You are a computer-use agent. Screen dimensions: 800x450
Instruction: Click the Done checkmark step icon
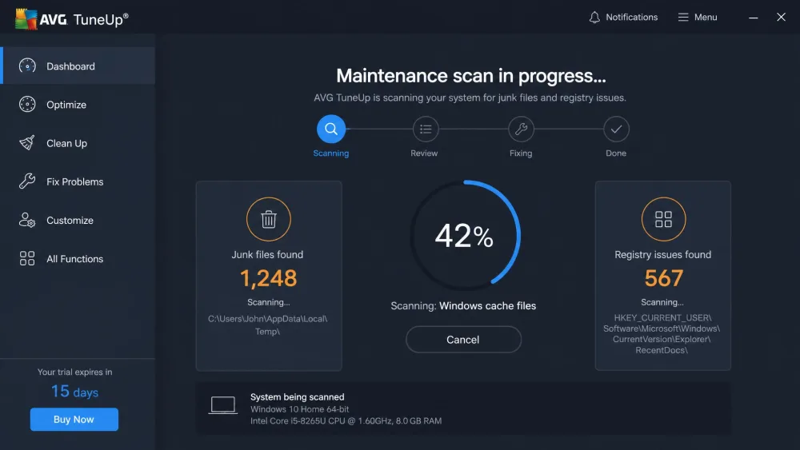pos(616,129)
